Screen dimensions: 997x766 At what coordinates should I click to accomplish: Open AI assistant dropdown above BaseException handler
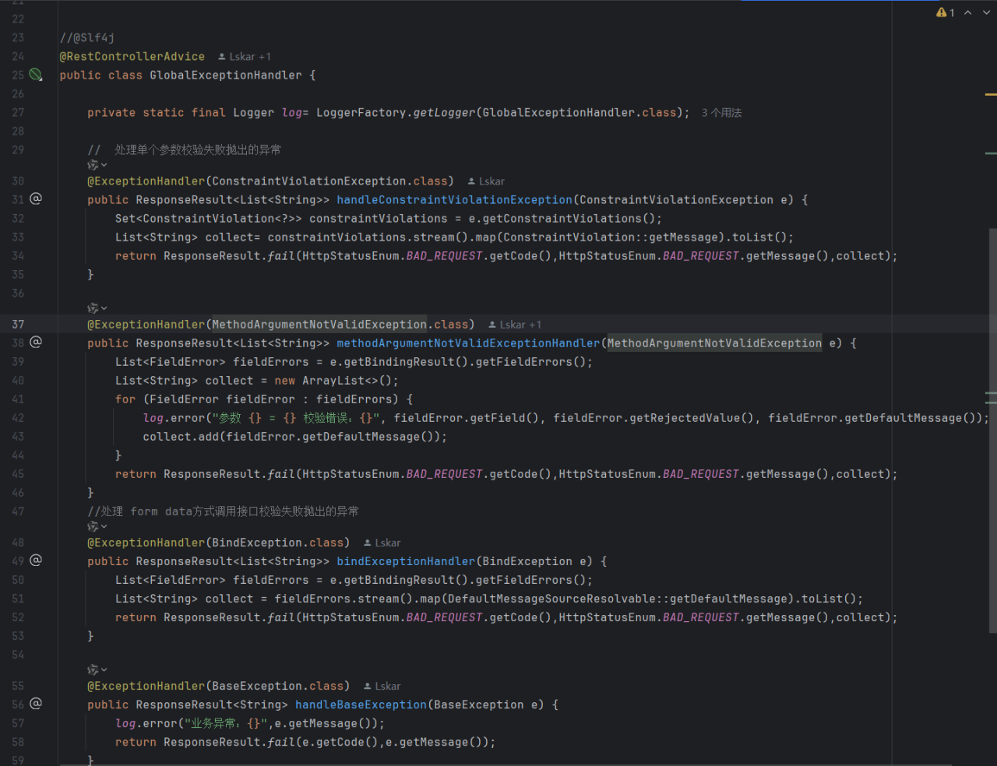click(97, 669)
